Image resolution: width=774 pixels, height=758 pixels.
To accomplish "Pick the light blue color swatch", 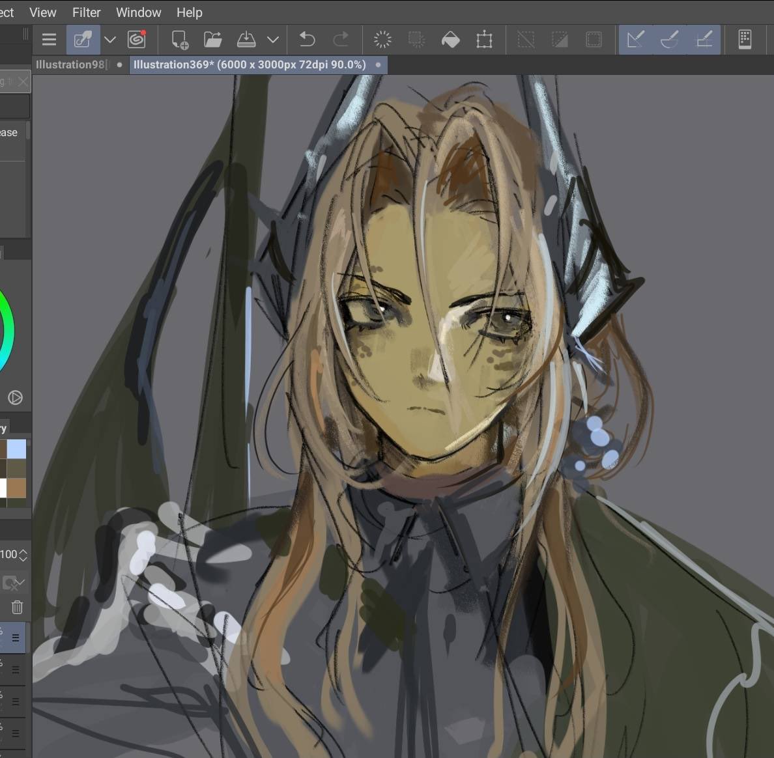I will point(16,449).
